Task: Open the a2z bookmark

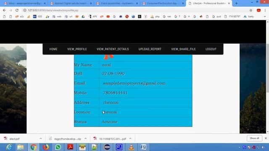Action: coord(19,16)
